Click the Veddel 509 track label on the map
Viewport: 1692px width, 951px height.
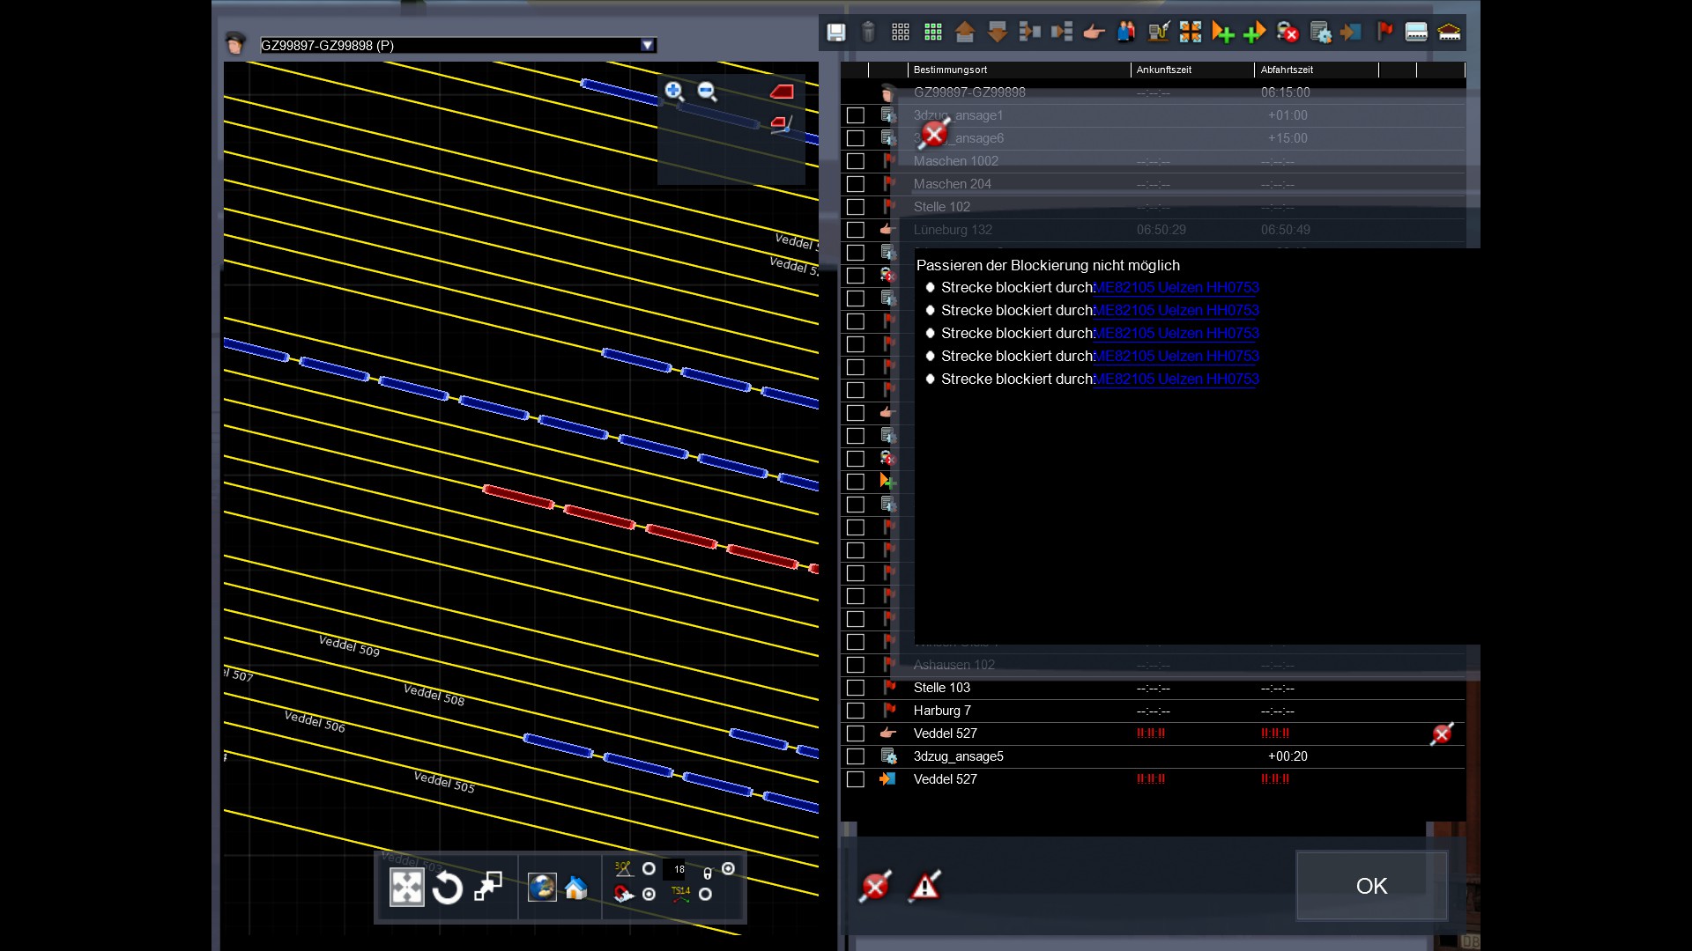coord(349,646)
